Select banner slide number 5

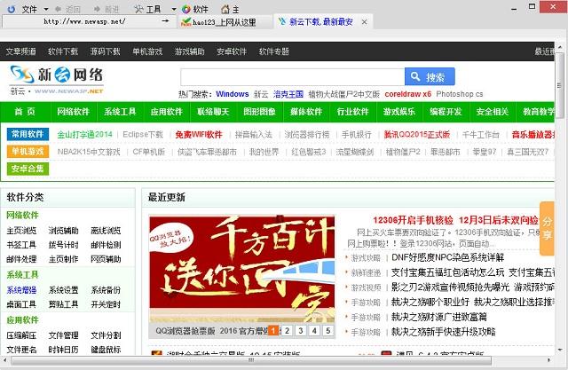point(328,331)
